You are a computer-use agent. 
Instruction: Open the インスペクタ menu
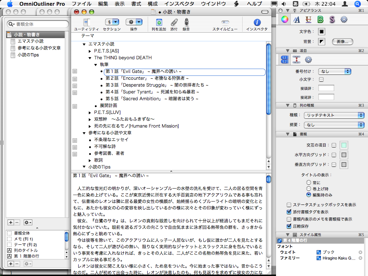179,4
